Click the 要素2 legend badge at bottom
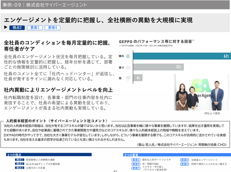 point(136,164)
